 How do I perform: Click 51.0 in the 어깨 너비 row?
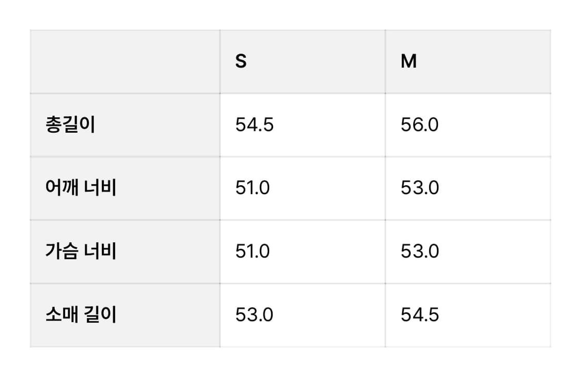(x=253, y=188)
